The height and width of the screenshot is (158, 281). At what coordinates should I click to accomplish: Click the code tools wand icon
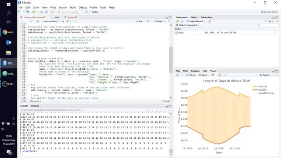[x=67, y=22]
